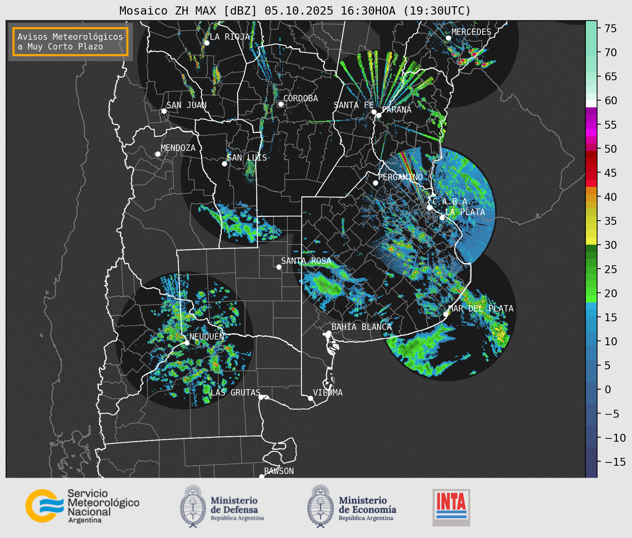Select the Mercedes city marker dot
Viewport: 632px width, 538px height.
point(448,38)
